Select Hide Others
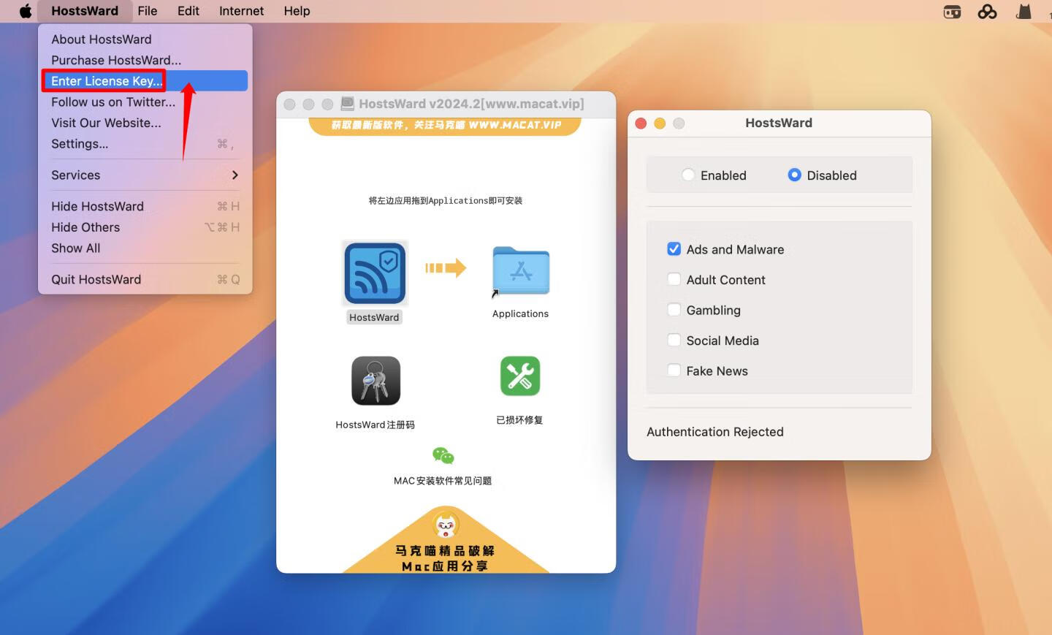This screenshot has width=1052, height=635. coord(145,227)
